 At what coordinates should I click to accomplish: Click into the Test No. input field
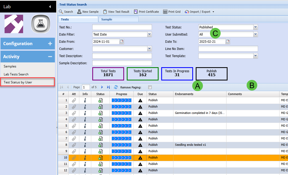pos(122,27)
